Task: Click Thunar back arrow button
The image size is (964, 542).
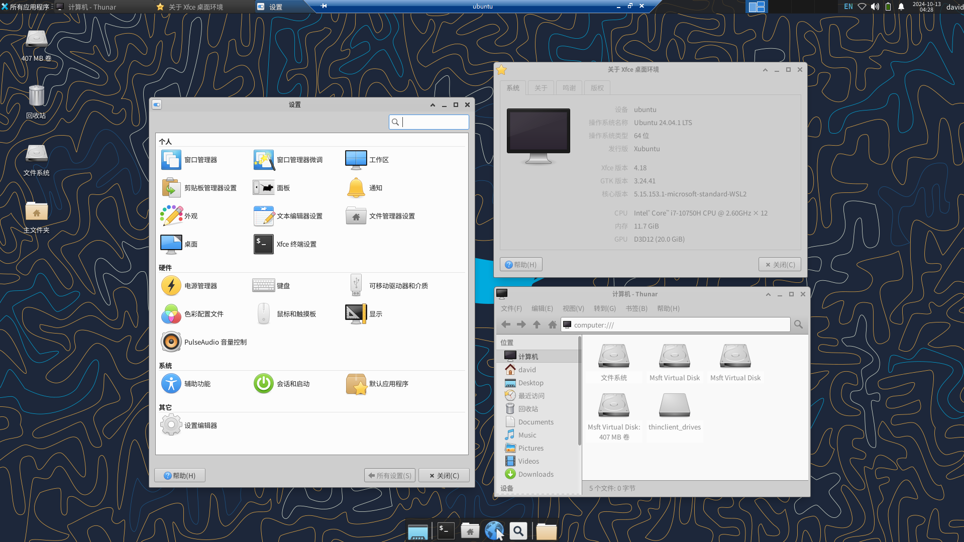Action: coord(506,324)
